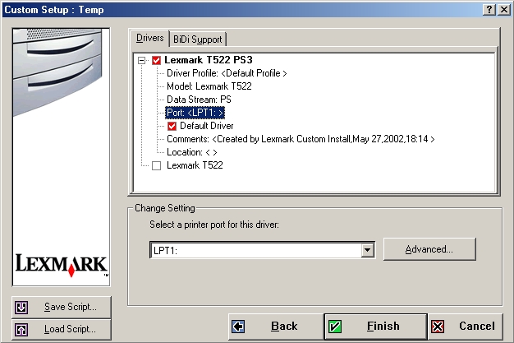514x343 pixels.
Task: Switch to the BiDi Support tab
Action: pyautogui.click(x=197, y=39)
